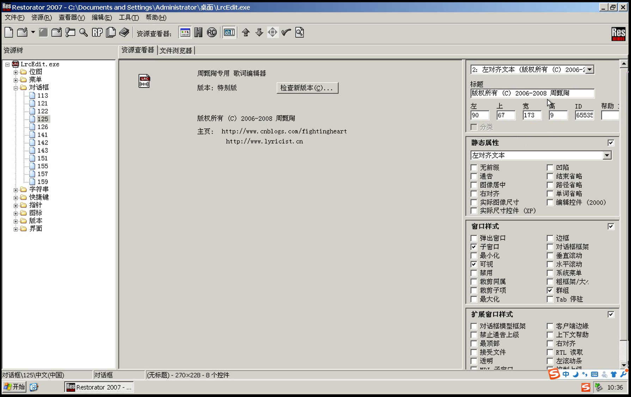Click the Sogou keyboard icon in IME bar
The image size is (631, 397).
coord(594,374)
